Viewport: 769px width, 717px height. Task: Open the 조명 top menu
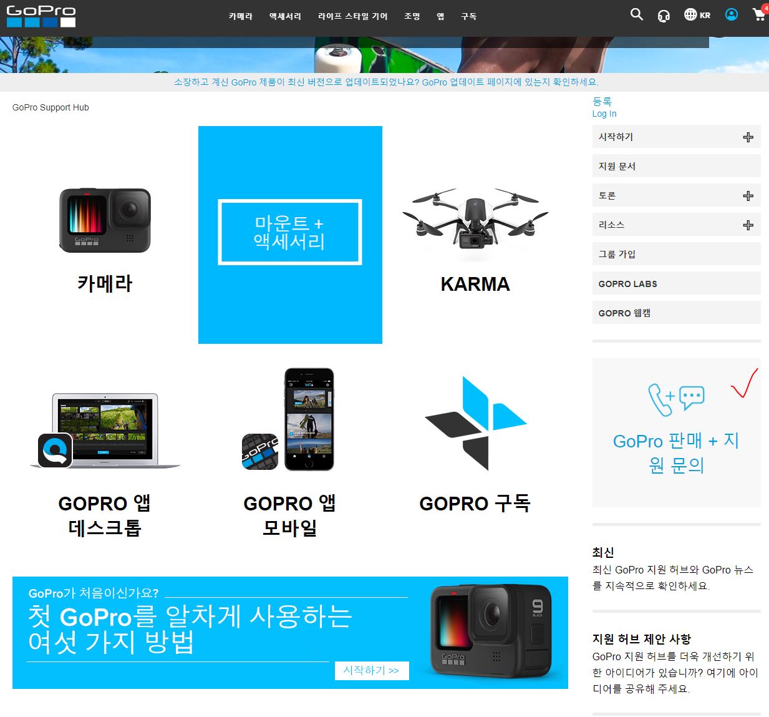pos(412,16)
